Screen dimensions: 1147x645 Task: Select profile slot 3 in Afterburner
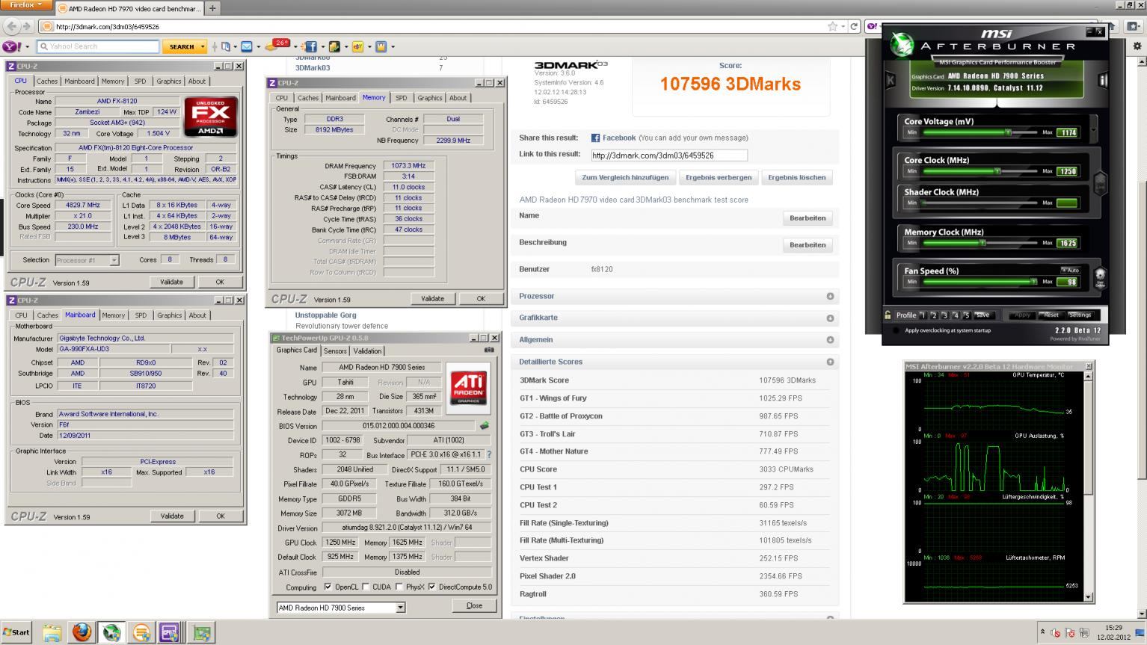click(944, 315)
